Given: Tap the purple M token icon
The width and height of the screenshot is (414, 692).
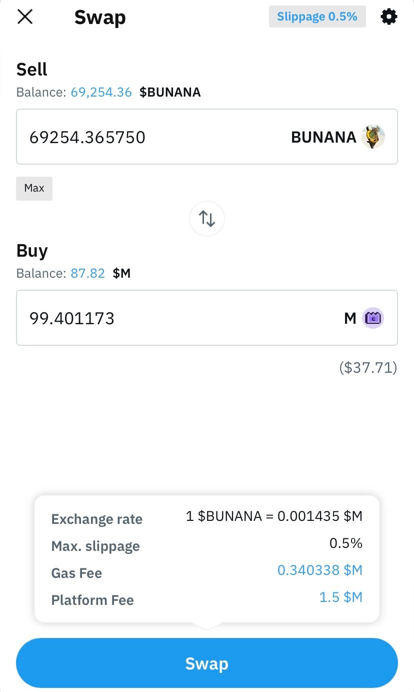Looking at the screenshot, I should 373,318.
